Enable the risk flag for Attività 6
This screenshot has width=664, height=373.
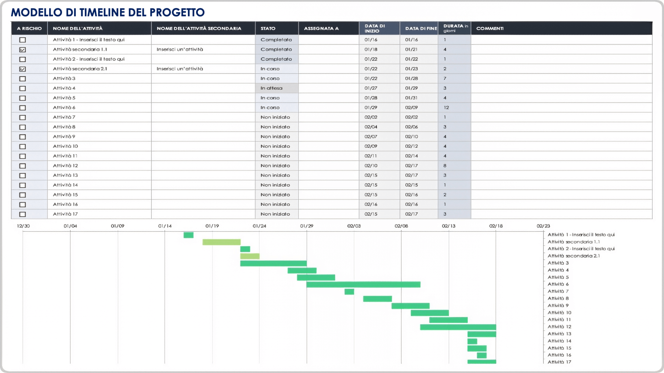22,107
